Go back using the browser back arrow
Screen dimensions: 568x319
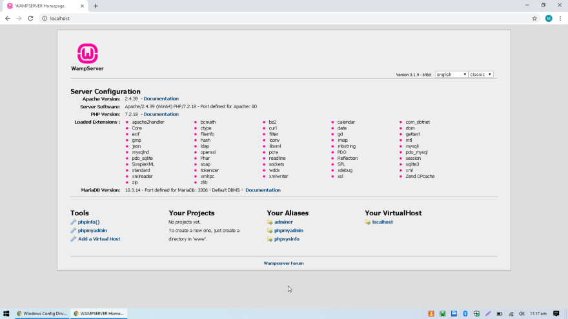click(8, 19)
